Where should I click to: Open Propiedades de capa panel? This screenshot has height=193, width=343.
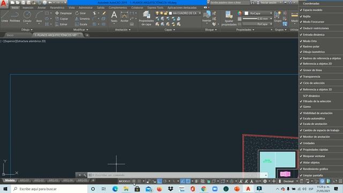coord(146,18)
